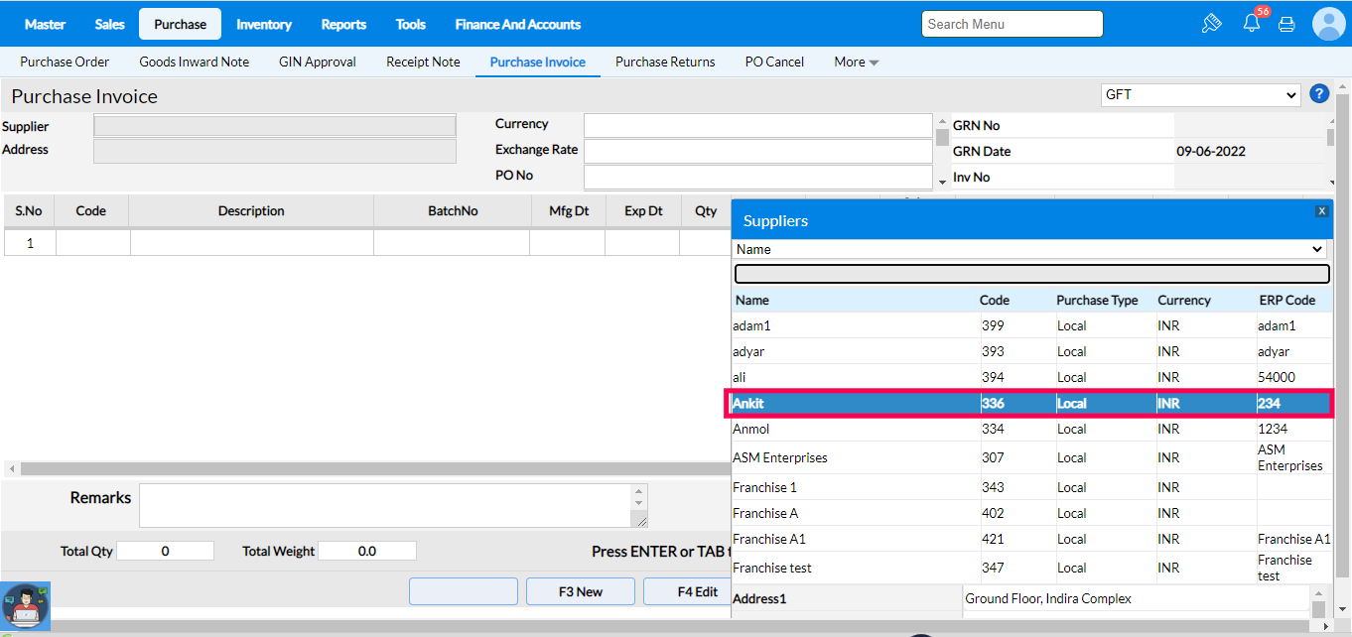Expand the Name filter dropdown in Suppliers

click(1029, 249)
